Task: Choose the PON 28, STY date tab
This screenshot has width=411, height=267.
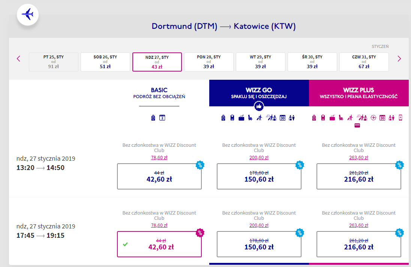Action: pos(208,62)
